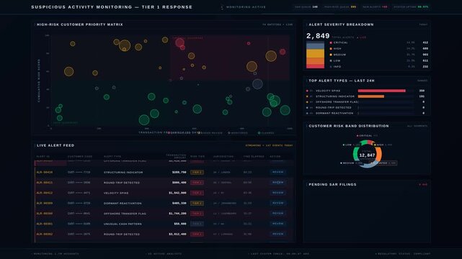
Task: Toggle the Under Review legend item under the matrix
Action: coord(210,133)
